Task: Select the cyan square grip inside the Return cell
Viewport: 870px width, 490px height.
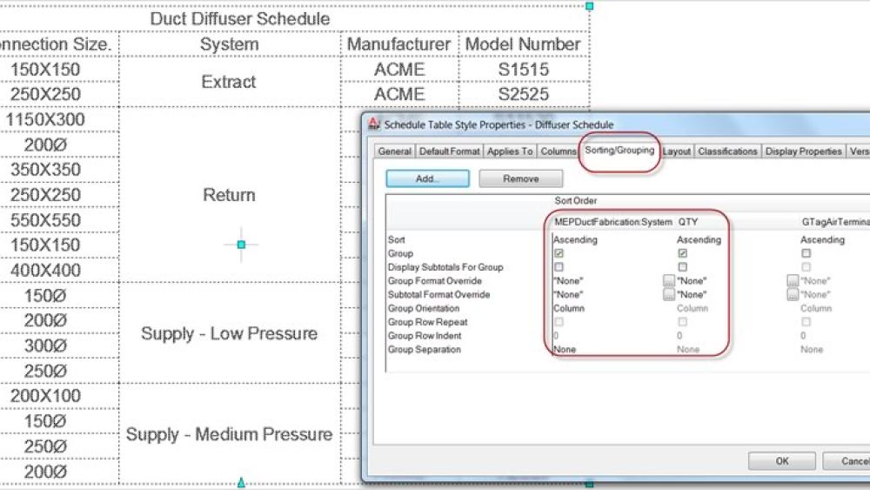Action: click(x=241, y=245)
